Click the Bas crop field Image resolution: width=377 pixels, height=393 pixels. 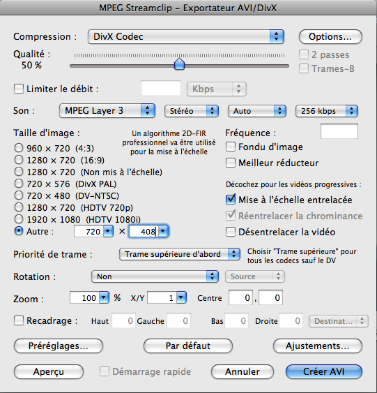coord(236,320)
